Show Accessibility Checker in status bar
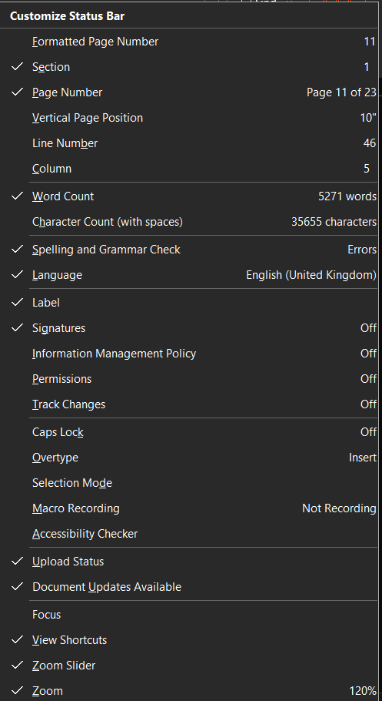Viewport: 382px width, 701px height. pos(189,535)
